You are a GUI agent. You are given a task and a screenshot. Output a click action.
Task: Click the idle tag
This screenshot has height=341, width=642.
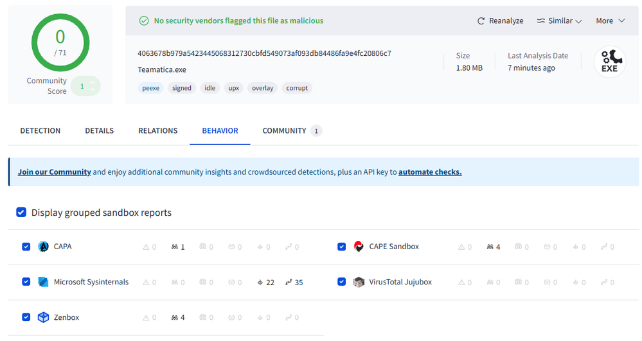[210, 88]
